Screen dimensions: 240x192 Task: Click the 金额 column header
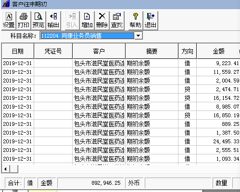(218, 51)
